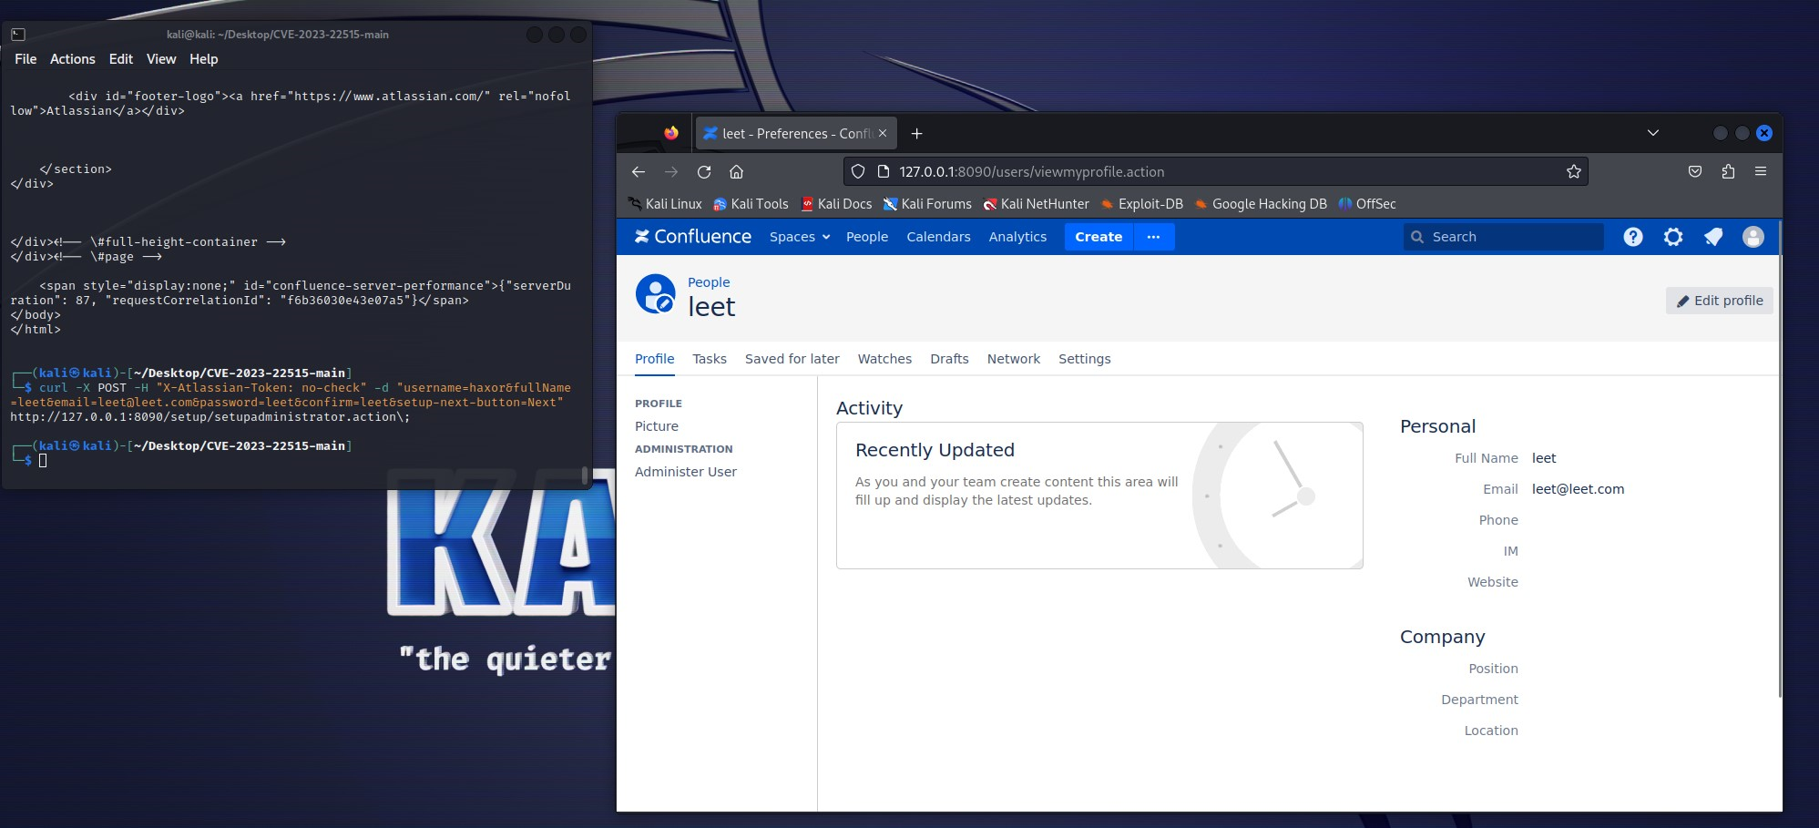
Task: Click the leet@leet.com email link
Action: (x=1578, y=489)
